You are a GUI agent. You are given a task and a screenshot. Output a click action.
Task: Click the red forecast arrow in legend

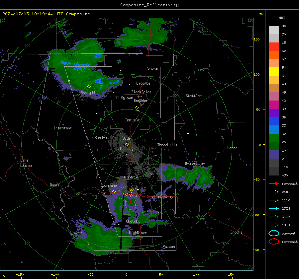[x=274, y=183]
